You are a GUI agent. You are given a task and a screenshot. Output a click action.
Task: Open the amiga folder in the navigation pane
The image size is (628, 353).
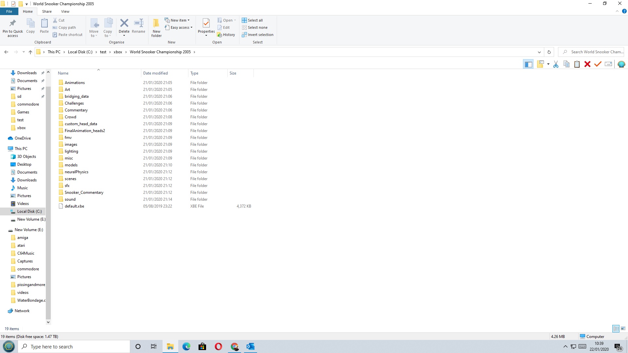pos(23,238)
